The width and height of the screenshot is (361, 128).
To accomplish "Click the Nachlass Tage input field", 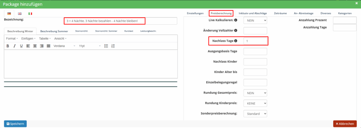I will click(255, 41).
